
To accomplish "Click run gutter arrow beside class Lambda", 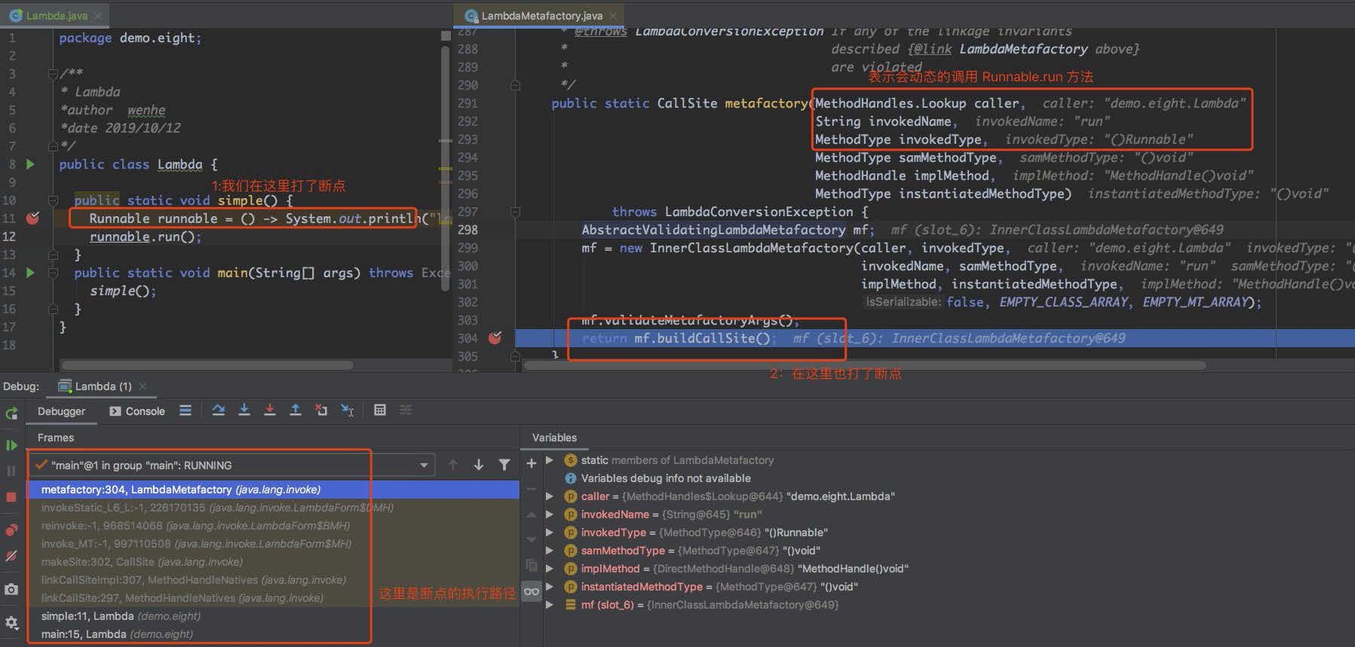I will (30, 163).
